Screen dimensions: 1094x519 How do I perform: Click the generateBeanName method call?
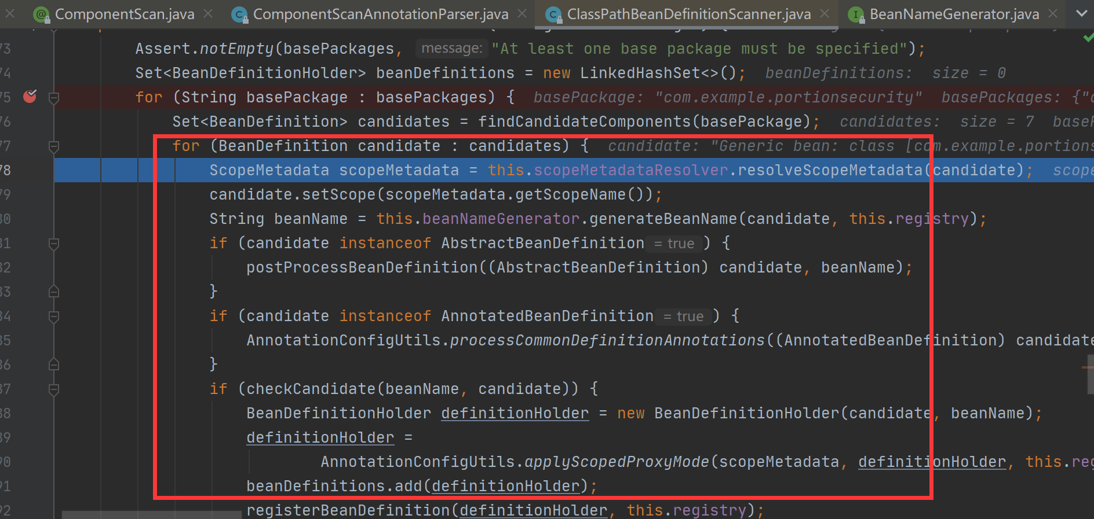[x=663, y=219]
